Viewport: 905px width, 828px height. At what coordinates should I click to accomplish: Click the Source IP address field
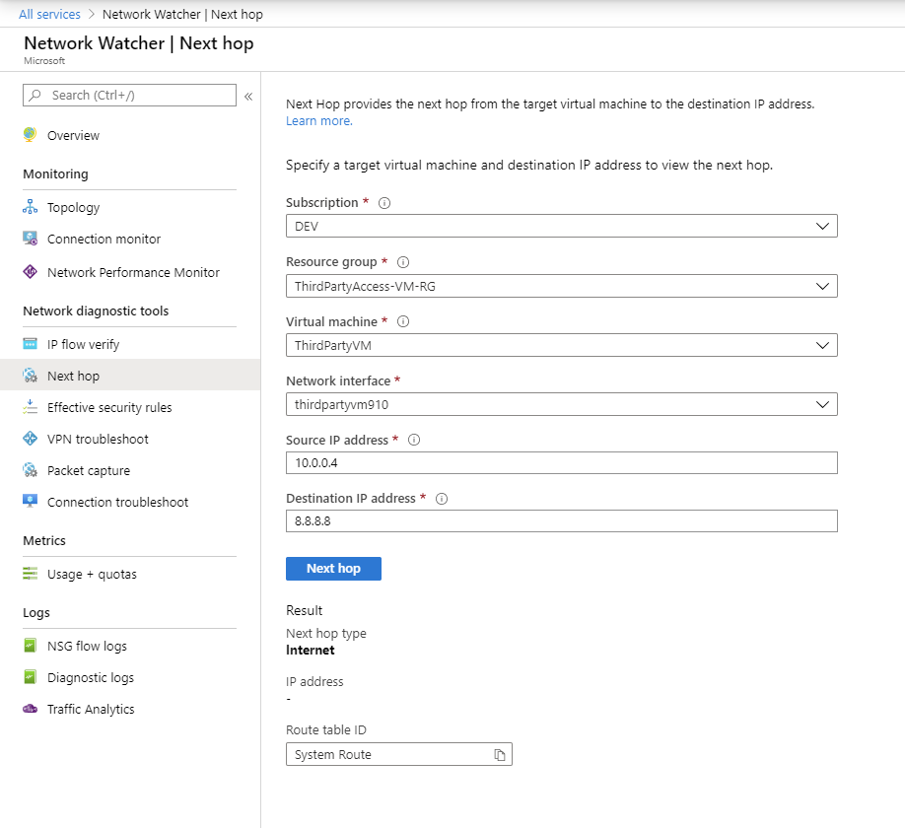pyautogui.click(x=562, y=462)
